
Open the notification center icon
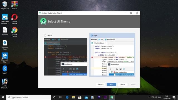pos(174,97)
